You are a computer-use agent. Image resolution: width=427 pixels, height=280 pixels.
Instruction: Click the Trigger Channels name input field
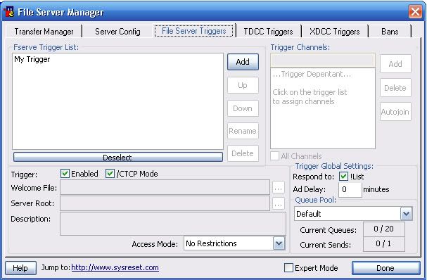pyautogui.click(x=323, y=61)
